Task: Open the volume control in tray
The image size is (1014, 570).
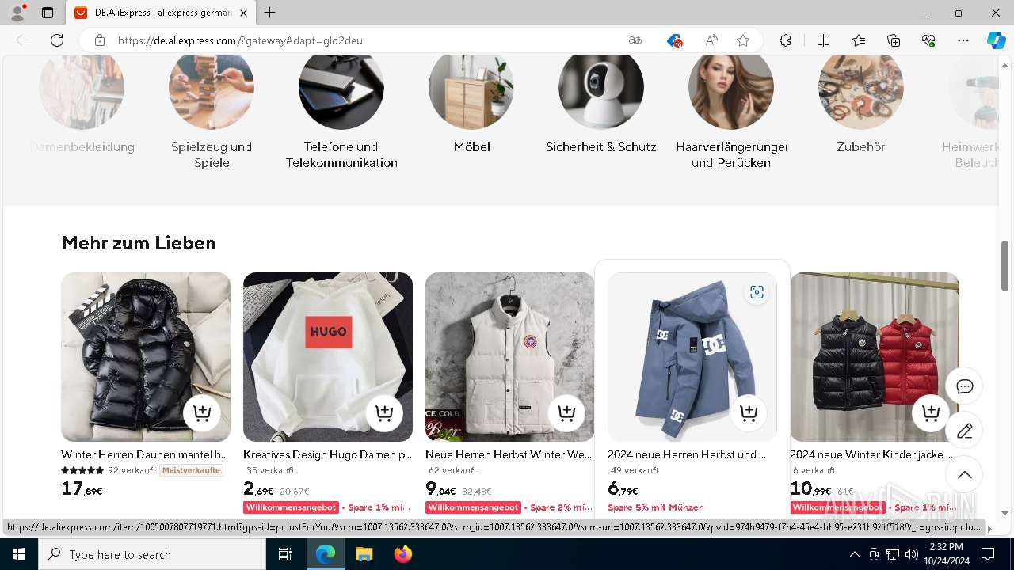Action: (x=911, y=554)
